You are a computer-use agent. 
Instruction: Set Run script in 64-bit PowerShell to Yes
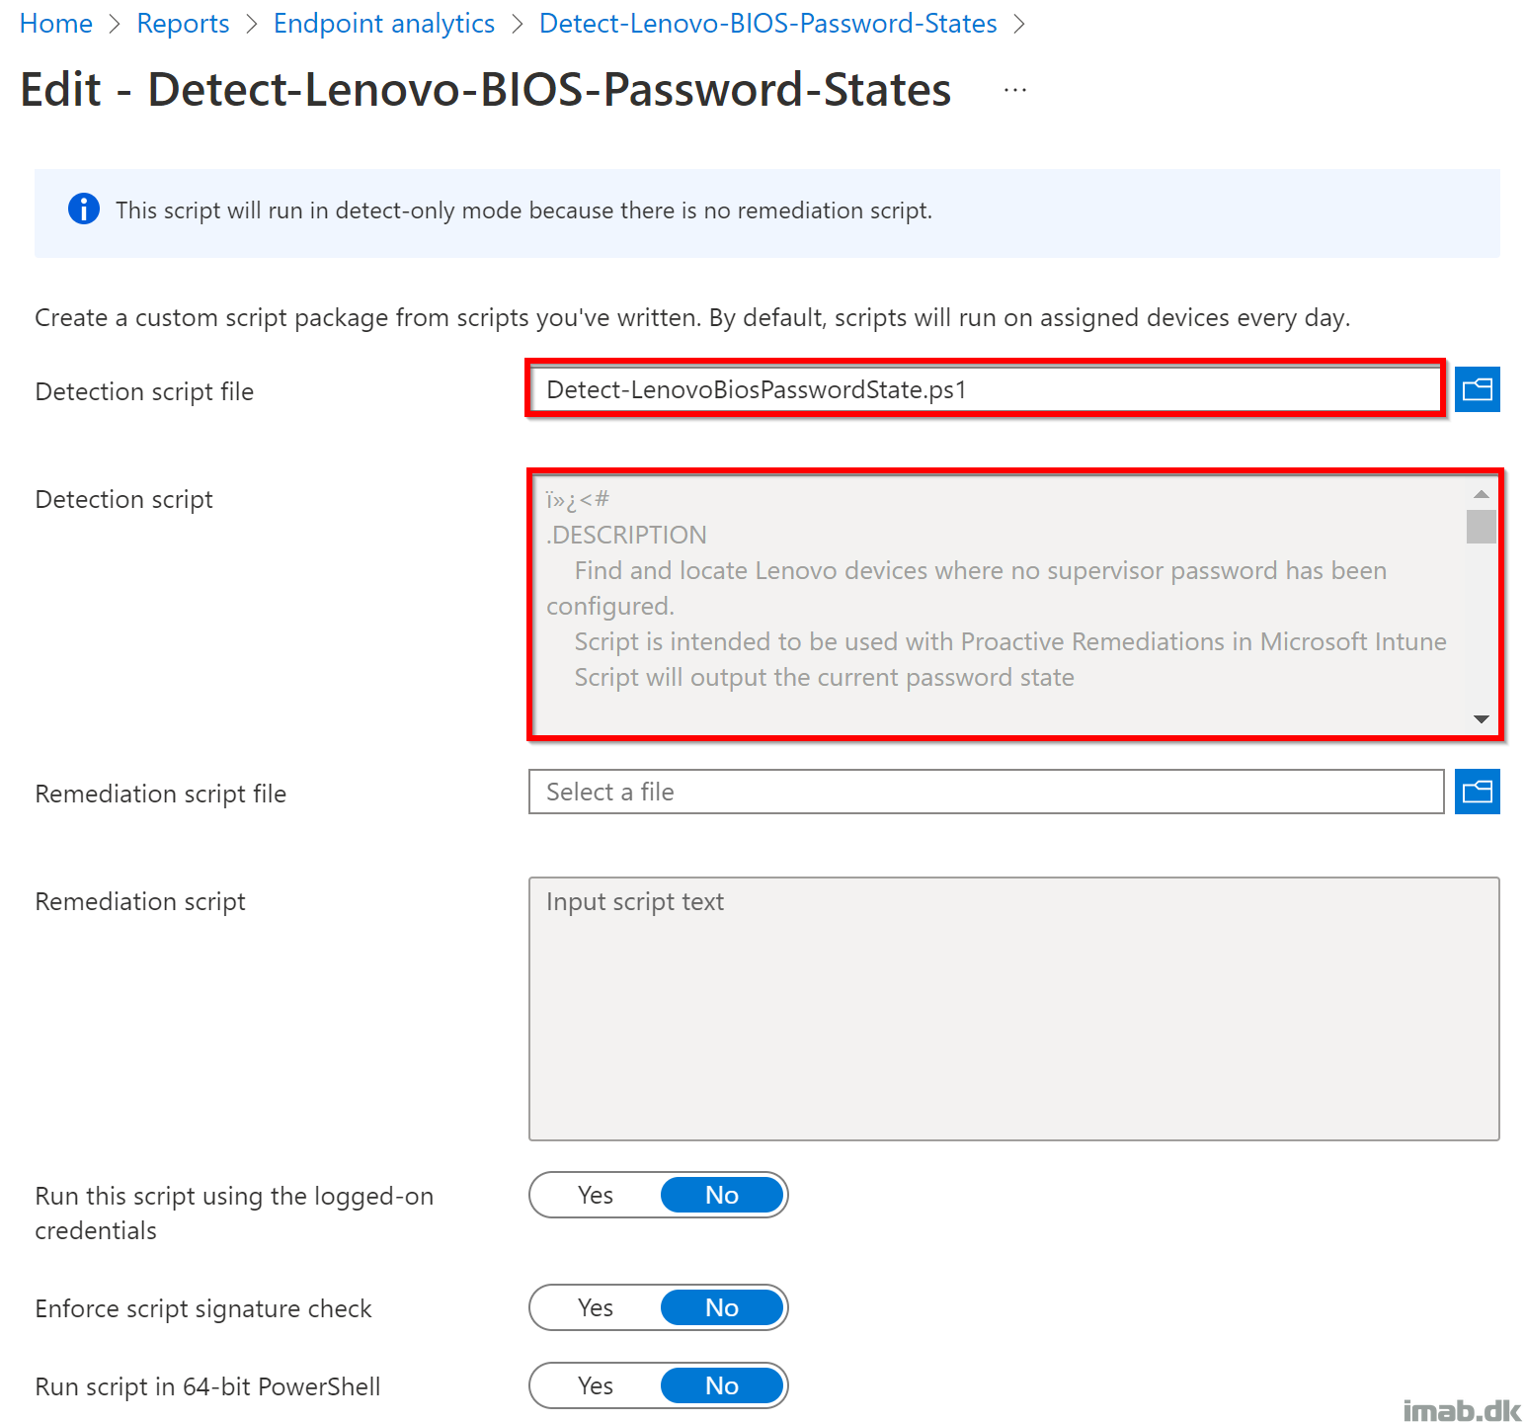pos(596,1386)
